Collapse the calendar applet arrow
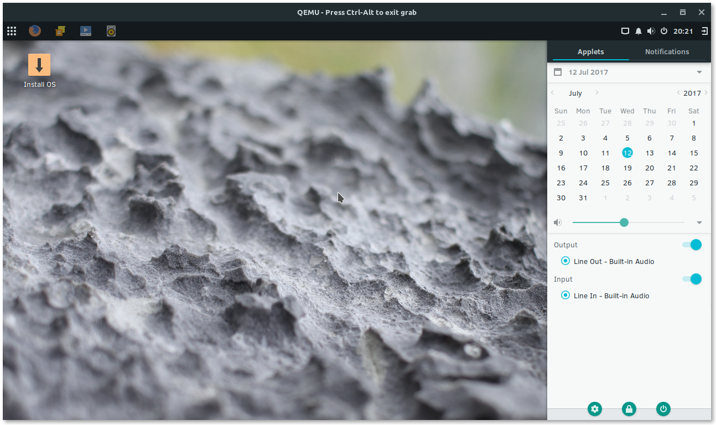 (x=699, y=72)
